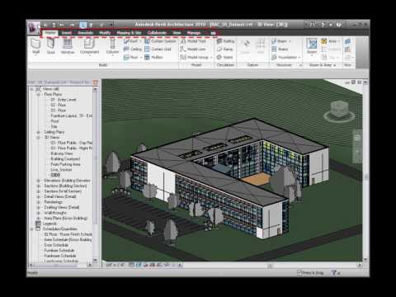Click the Project Browser vertical scrollbar
This screenshot has height=297, width=396.
[x=96, y=174]
